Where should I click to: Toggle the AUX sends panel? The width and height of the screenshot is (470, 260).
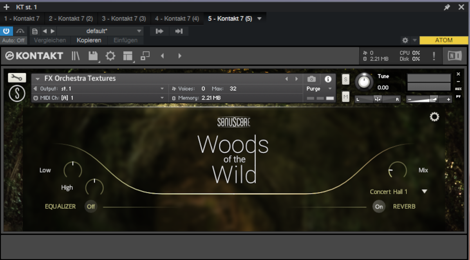pos(458,89)
